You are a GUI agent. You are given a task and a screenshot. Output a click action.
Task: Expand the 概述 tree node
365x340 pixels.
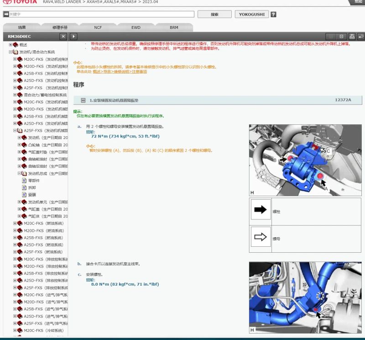(10, 44)
